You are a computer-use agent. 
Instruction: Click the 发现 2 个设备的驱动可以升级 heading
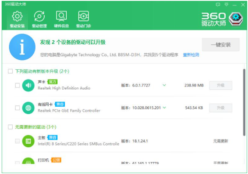pos(73,42)
